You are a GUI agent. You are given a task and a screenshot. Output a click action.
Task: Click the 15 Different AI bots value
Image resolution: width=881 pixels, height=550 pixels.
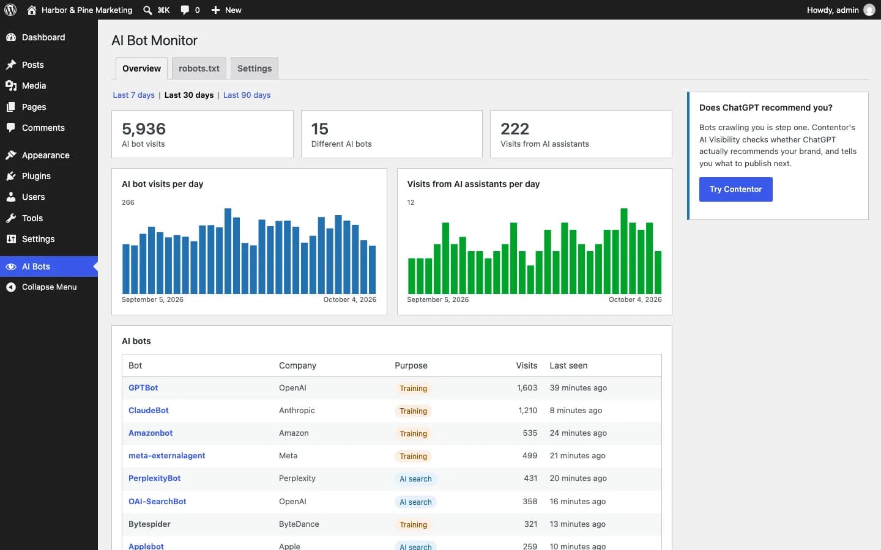(x=320, y=129)
